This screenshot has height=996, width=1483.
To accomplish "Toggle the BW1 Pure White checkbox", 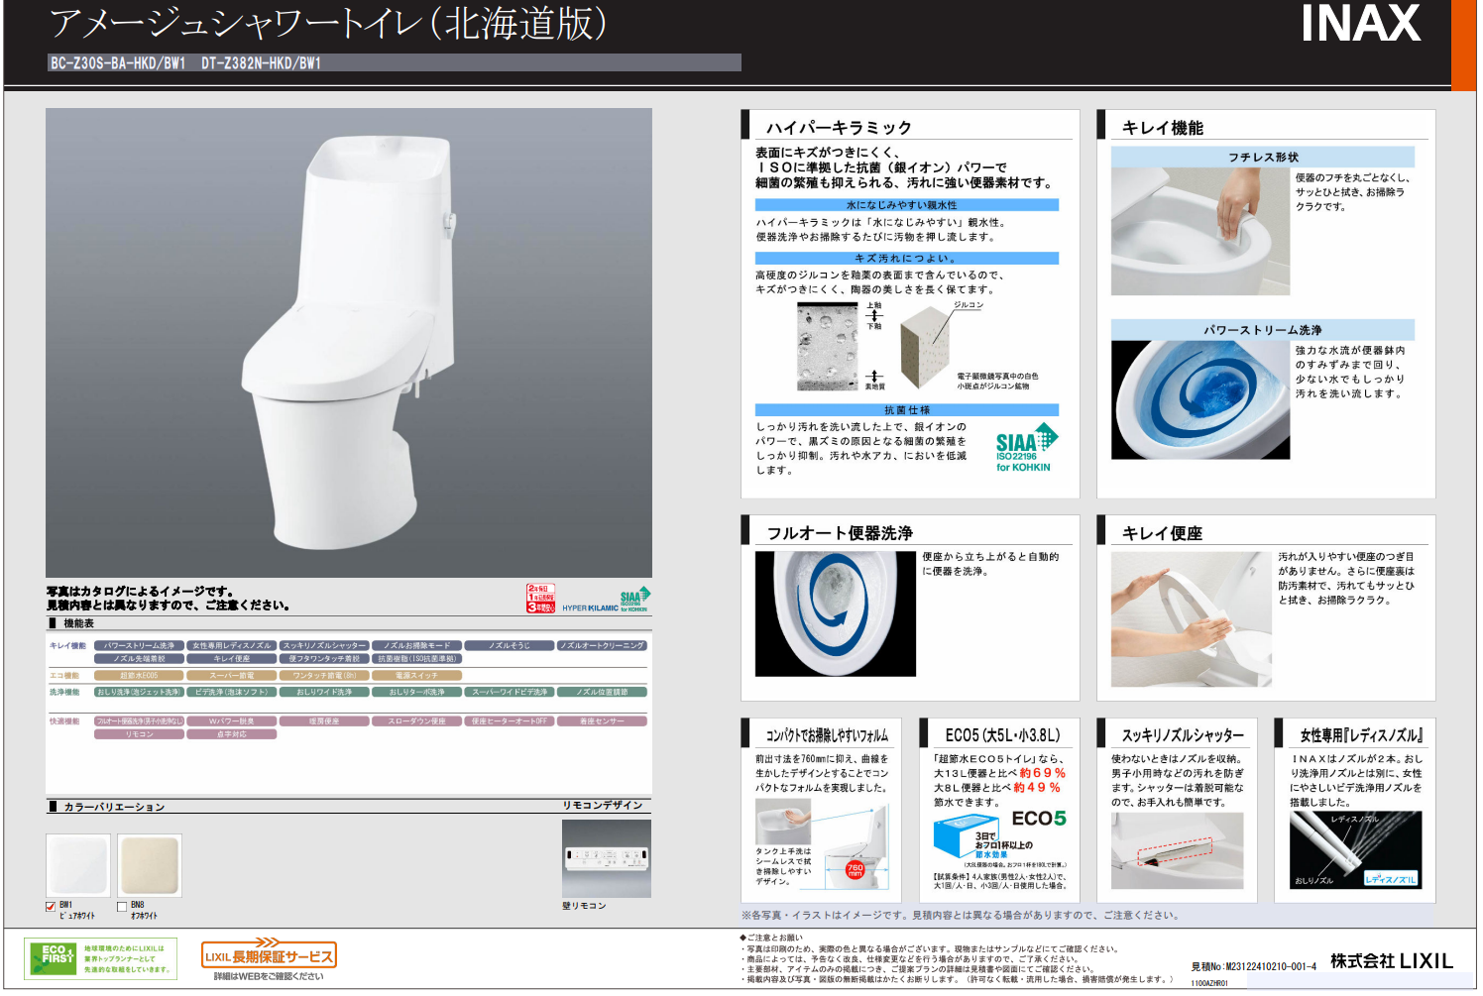I will click(x=51, y=906).
